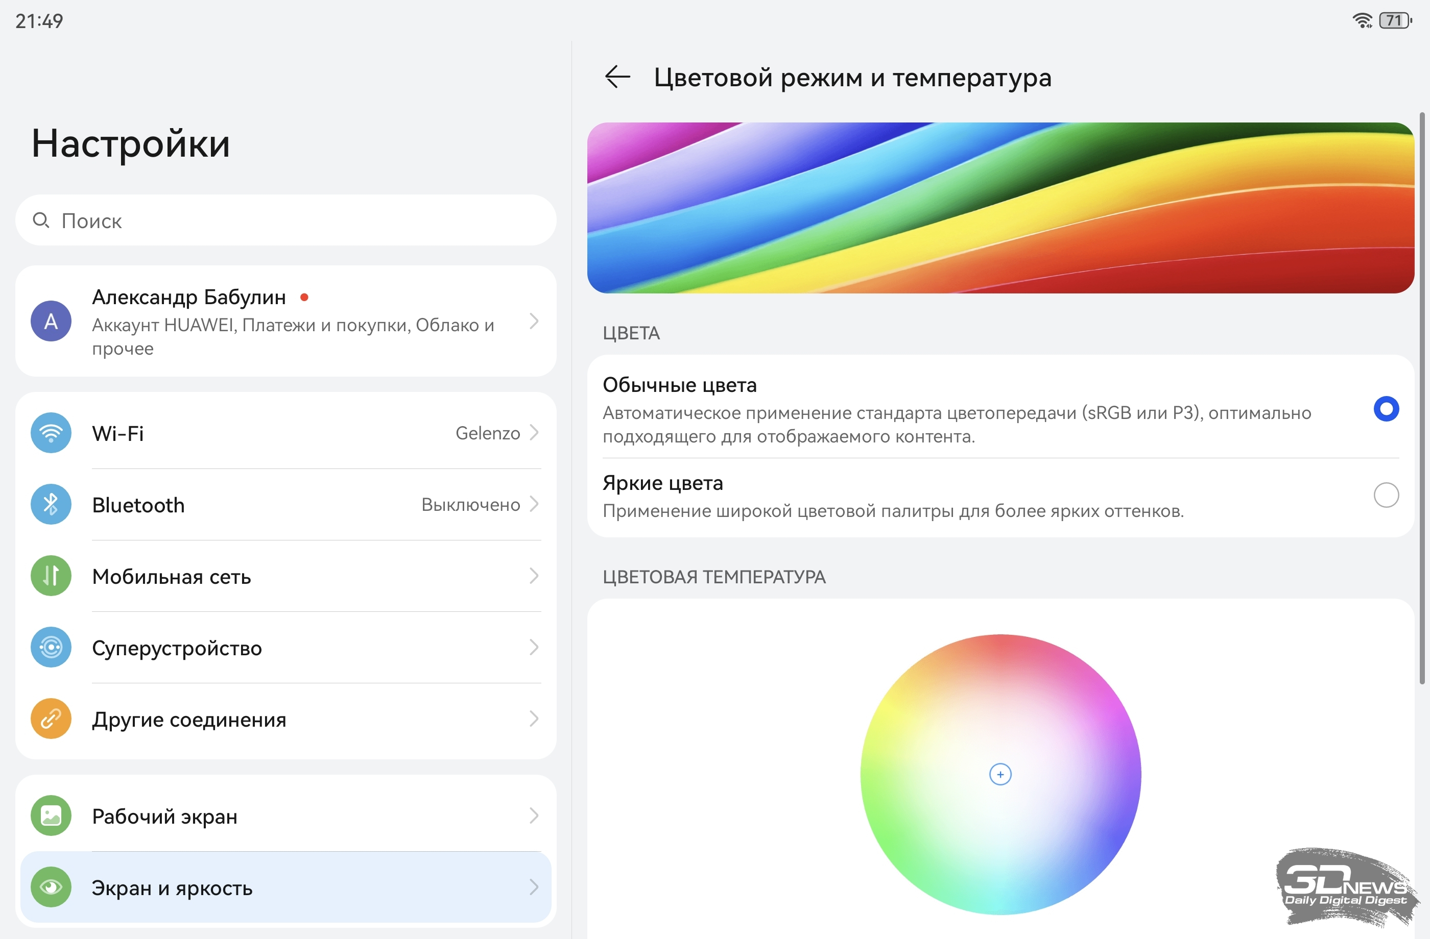The height and width of the screenshot is (939, 1430).
Task: Click the color temperature wheel center marker
Action: click(1000, 775)
